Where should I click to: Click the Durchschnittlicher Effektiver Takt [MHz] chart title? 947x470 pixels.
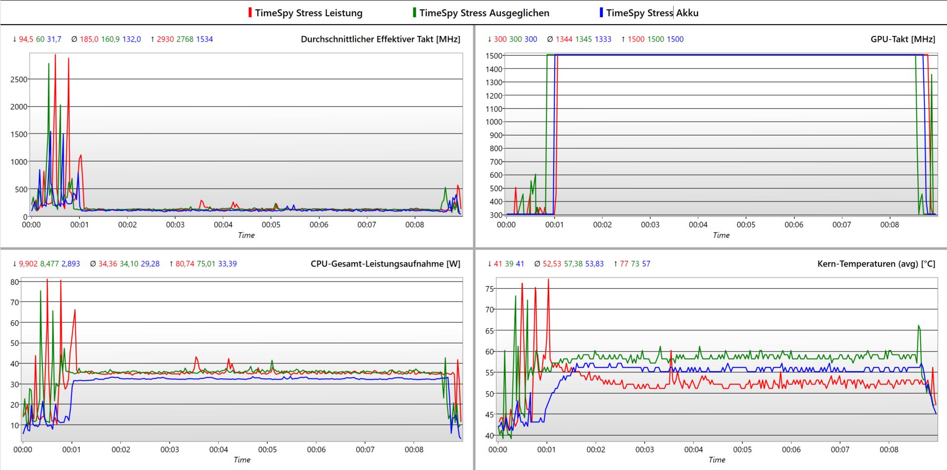click(380, 39)
